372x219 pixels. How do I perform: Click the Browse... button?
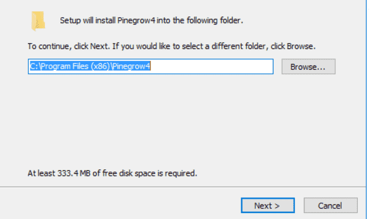click(309, 67)
